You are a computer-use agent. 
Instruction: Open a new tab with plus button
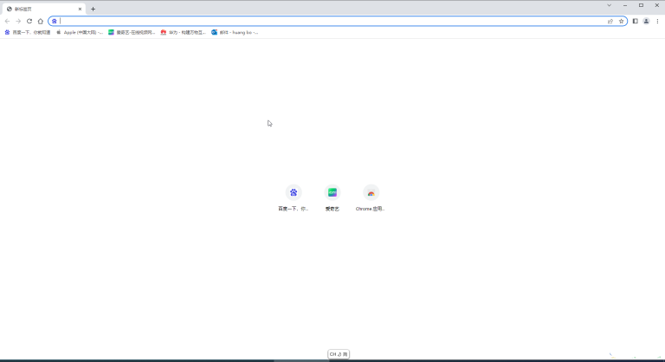pos(93,9)
